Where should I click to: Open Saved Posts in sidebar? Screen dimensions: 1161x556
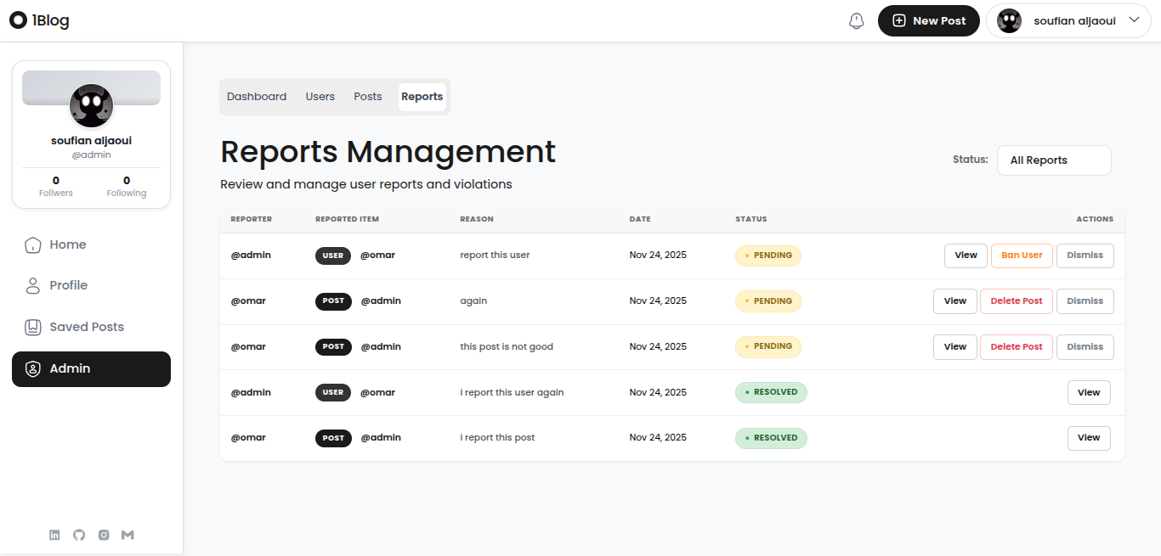click(x=91, y=327)
